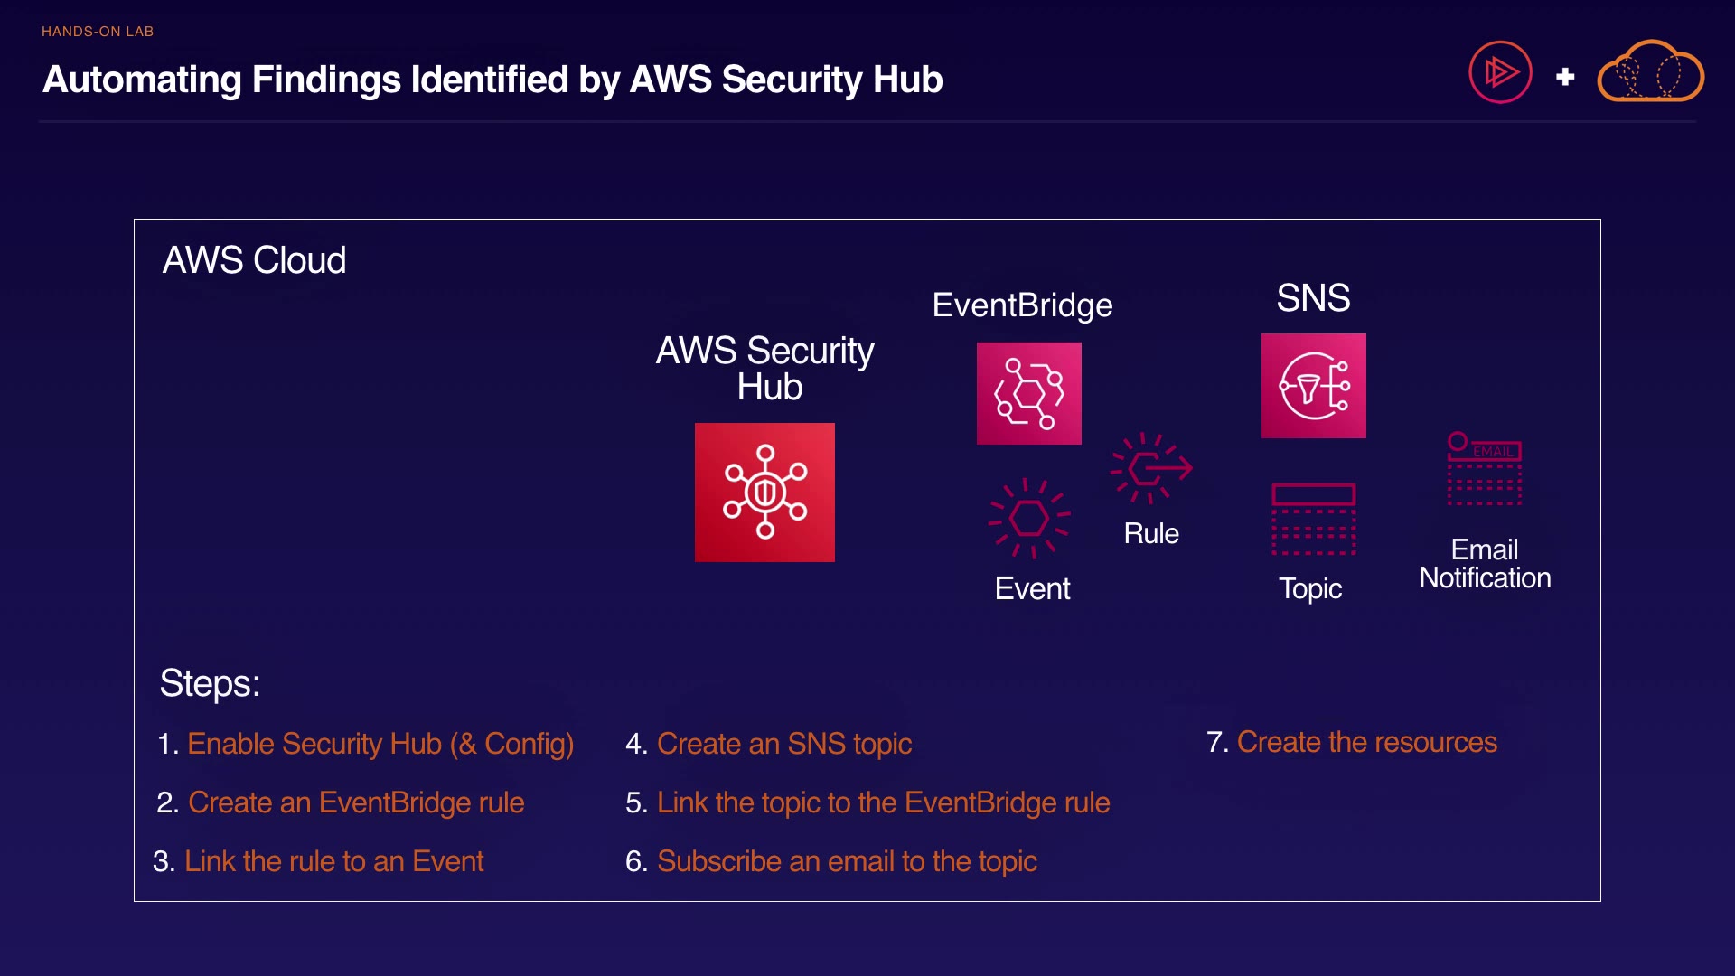
Task: Select the EventBridge Rule icon
Action: click(x=1150, y=468)
